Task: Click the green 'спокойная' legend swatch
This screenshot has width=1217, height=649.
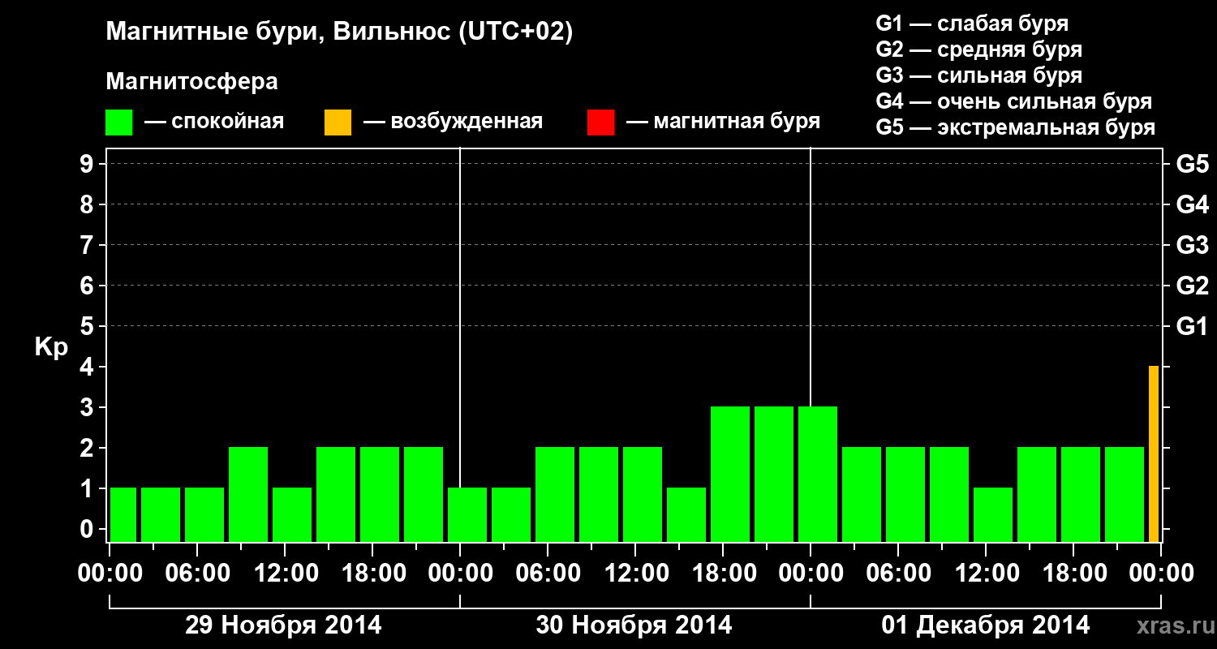Action: click(x=118, y=122)
